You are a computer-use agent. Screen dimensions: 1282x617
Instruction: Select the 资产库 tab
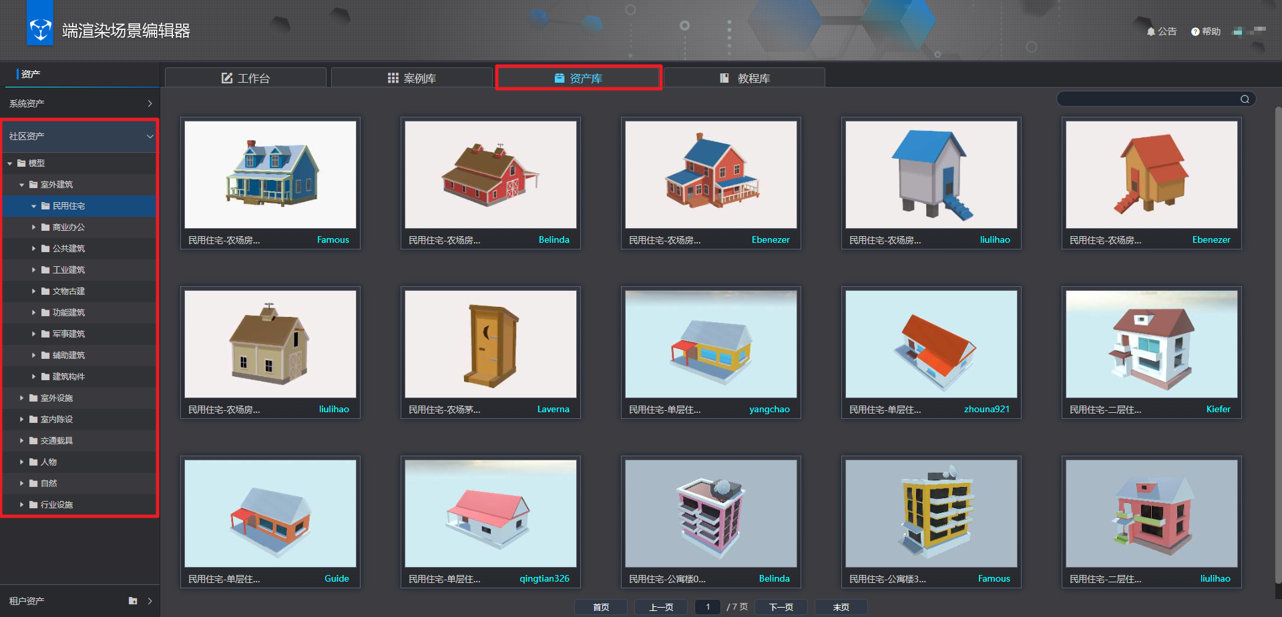pyautogui.click(x=578, y=78)
